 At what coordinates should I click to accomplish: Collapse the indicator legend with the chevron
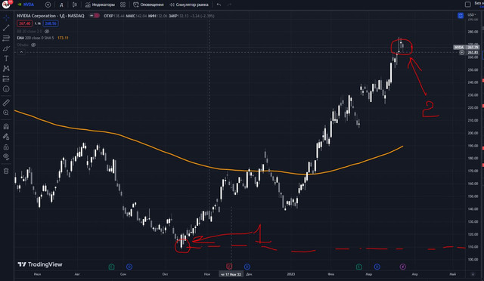pos(21,52)
